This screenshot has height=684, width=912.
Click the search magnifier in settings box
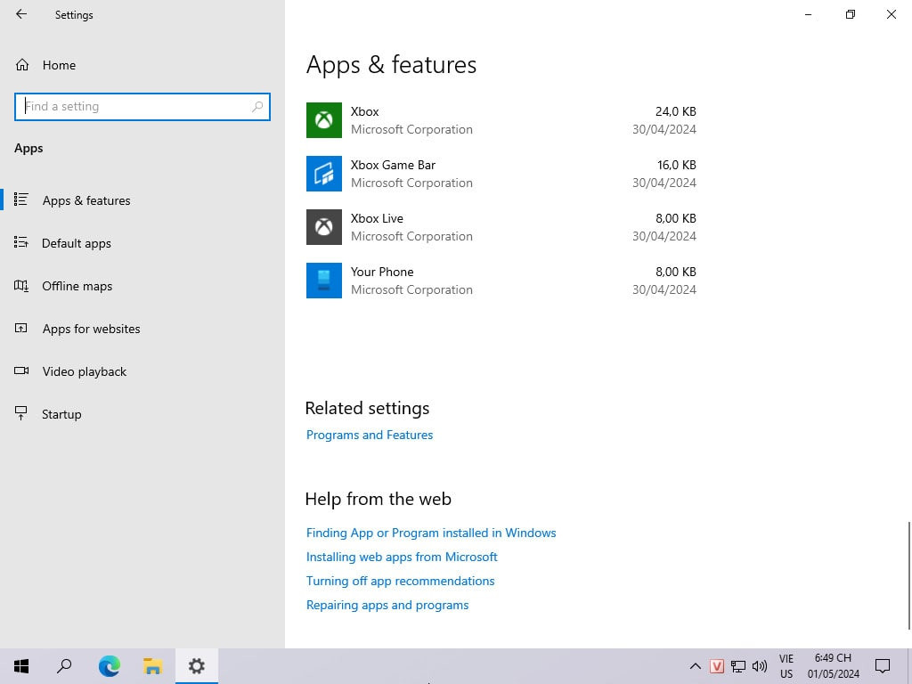pos(257,106)
